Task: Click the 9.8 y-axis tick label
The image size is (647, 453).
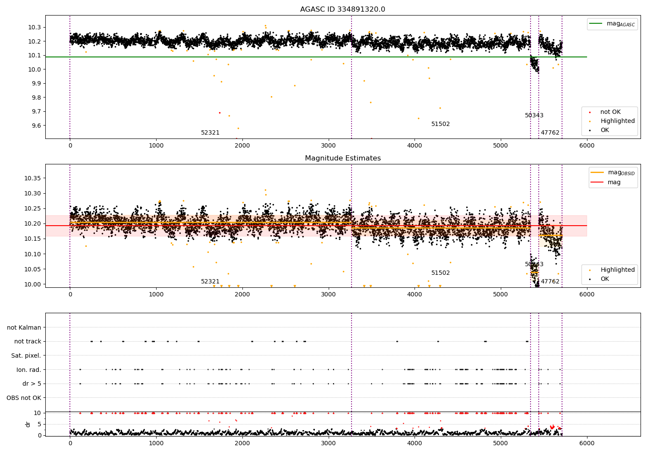Action: [x=36, y=98]
